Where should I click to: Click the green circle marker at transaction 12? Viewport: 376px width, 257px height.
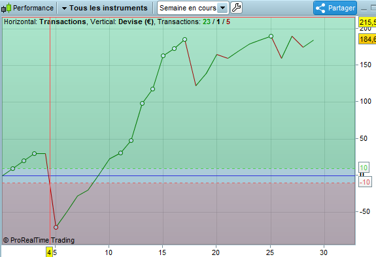click(131, 140)
